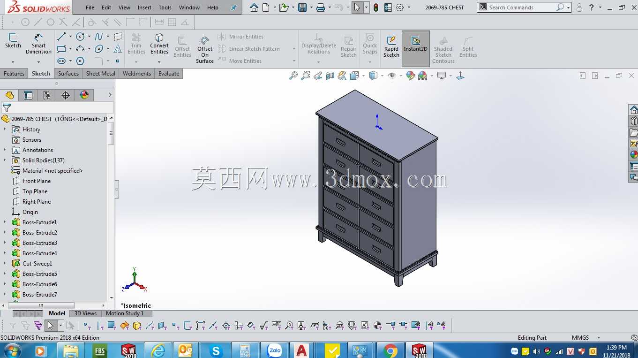
Task: Open the 3D Views tab
Action: click(x=85, y=313)
